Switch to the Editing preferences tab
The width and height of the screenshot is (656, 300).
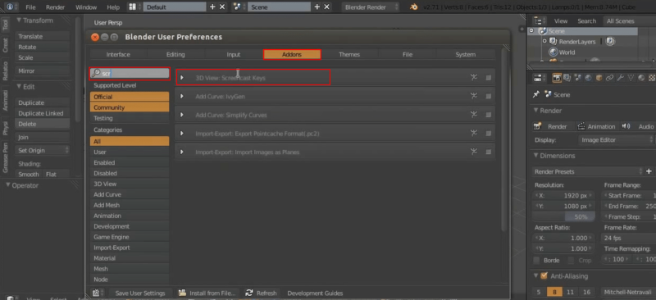pyautogui.click(x=175, y=54)
